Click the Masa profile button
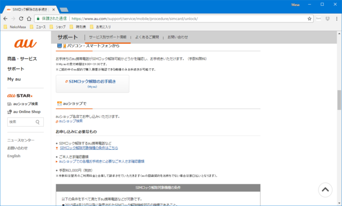Image resolution: width=342 pixels, height=206 pixels. tap(296, 5)
